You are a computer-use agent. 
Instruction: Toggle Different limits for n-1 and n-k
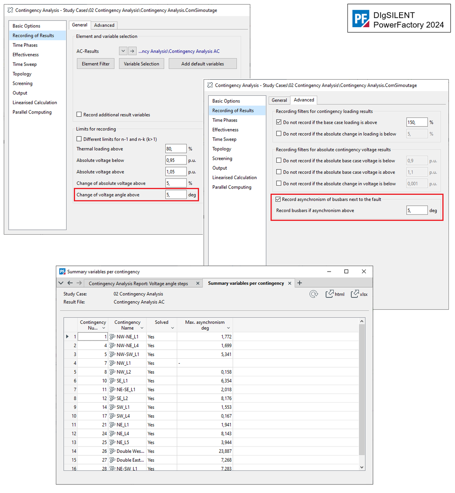[x=79, y=139]
